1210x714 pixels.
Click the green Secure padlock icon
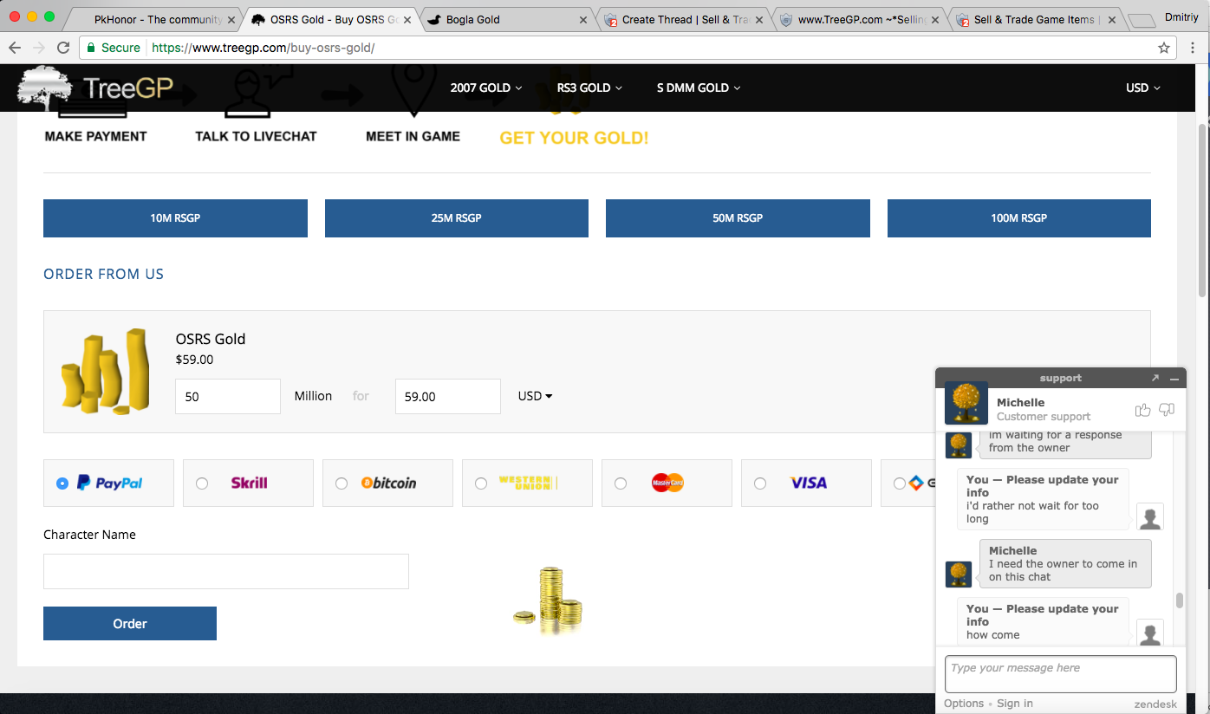point(92,48)
